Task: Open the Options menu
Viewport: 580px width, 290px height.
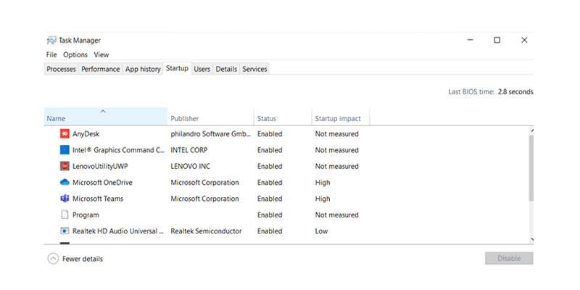Action: [x=75, y=55]
